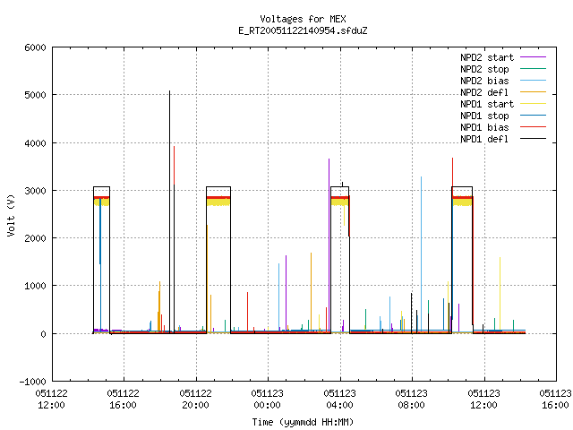This screenshot has height=430, width=573.
Task: Click the chart title 'Voltages for MEX'
Action: pyautogui.click(x=303, y=19)
